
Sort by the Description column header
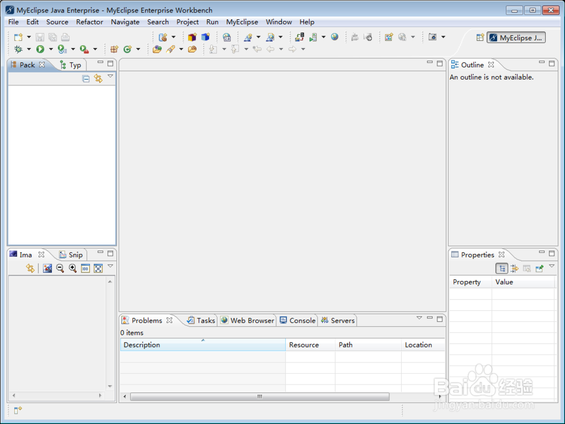(x=203, y=345)
